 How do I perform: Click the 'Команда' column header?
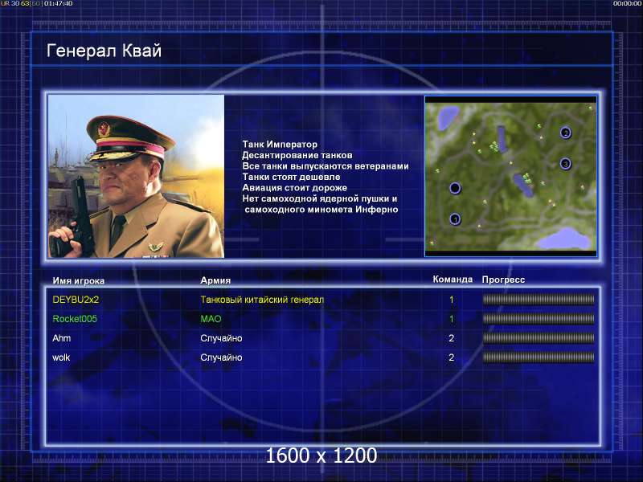pyautogui.click(x=453, y=279)
